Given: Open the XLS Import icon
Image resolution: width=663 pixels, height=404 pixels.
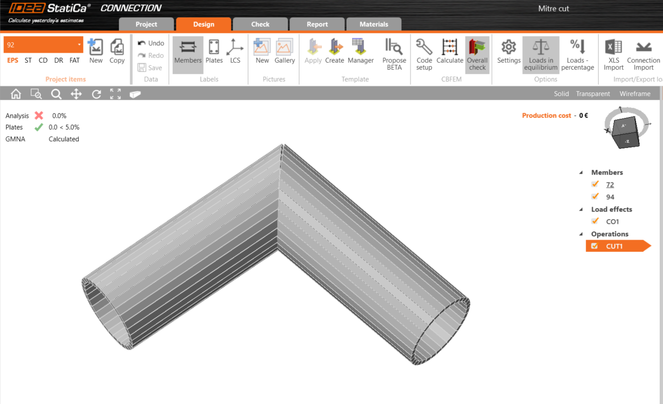Looking at the screenshot, I should pyautogui.click(x=613, y=48).
